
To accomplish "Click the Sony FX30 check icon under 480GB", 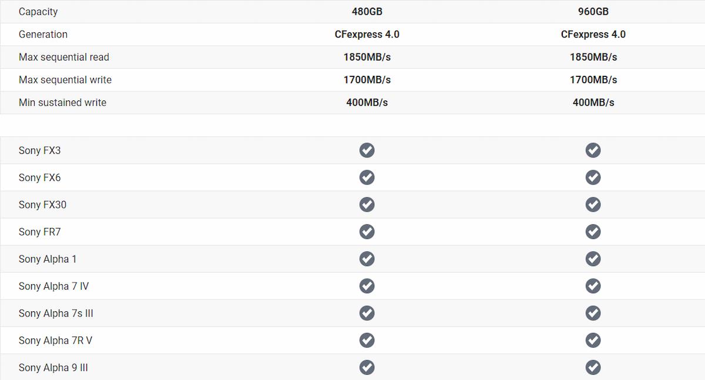I will point(367,204).
